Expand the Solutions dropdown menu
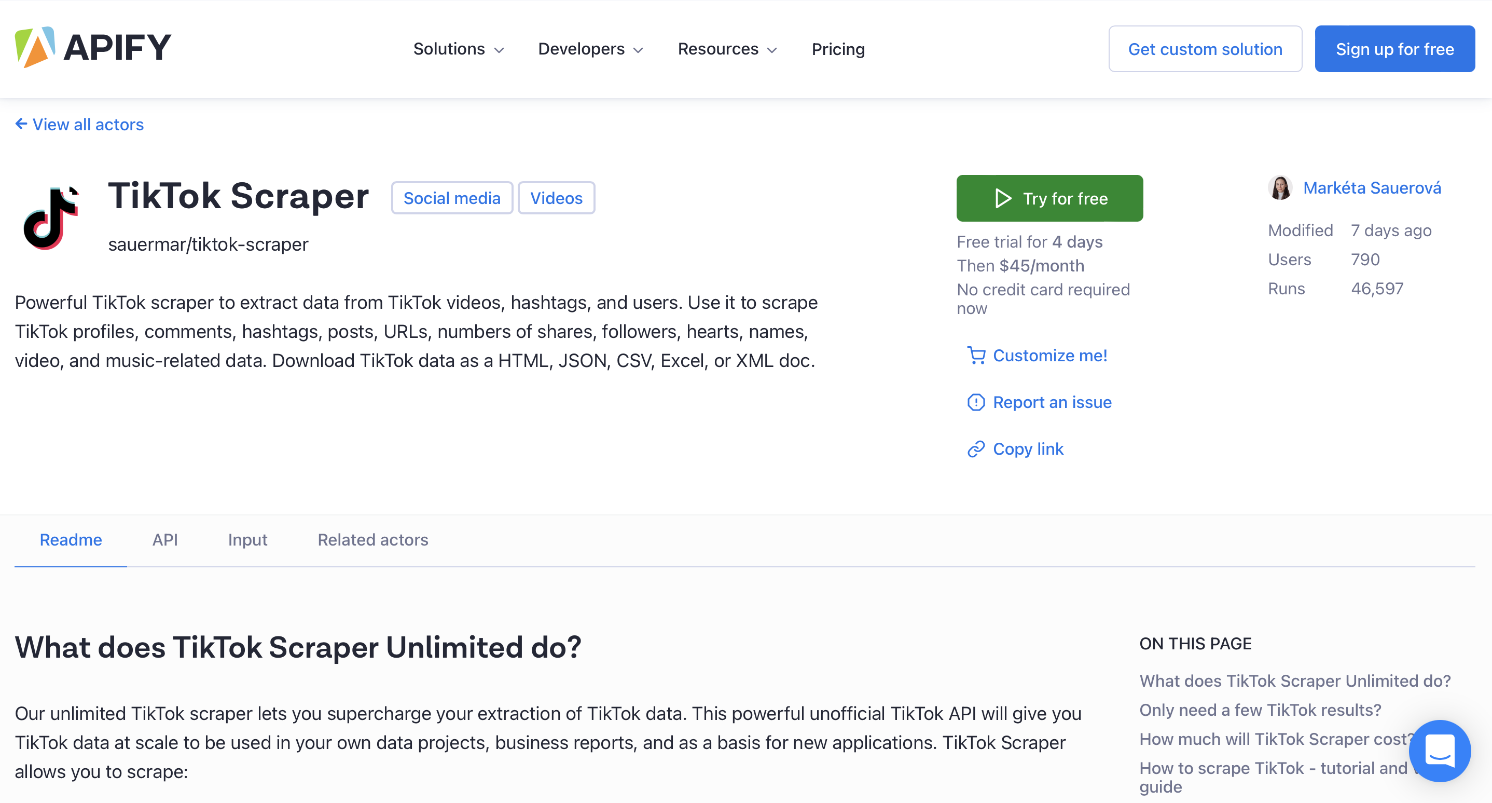1492x803 pixels. tap(458, 49)
